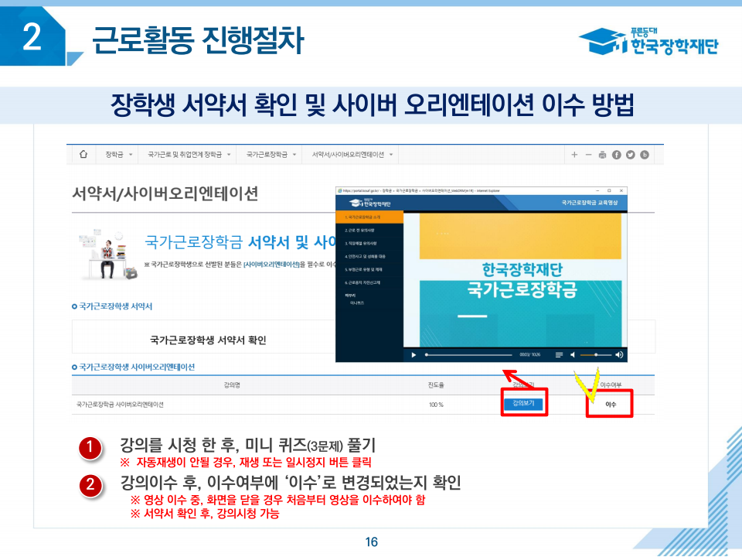Select chapter 6 in the video sidebar

369,282
